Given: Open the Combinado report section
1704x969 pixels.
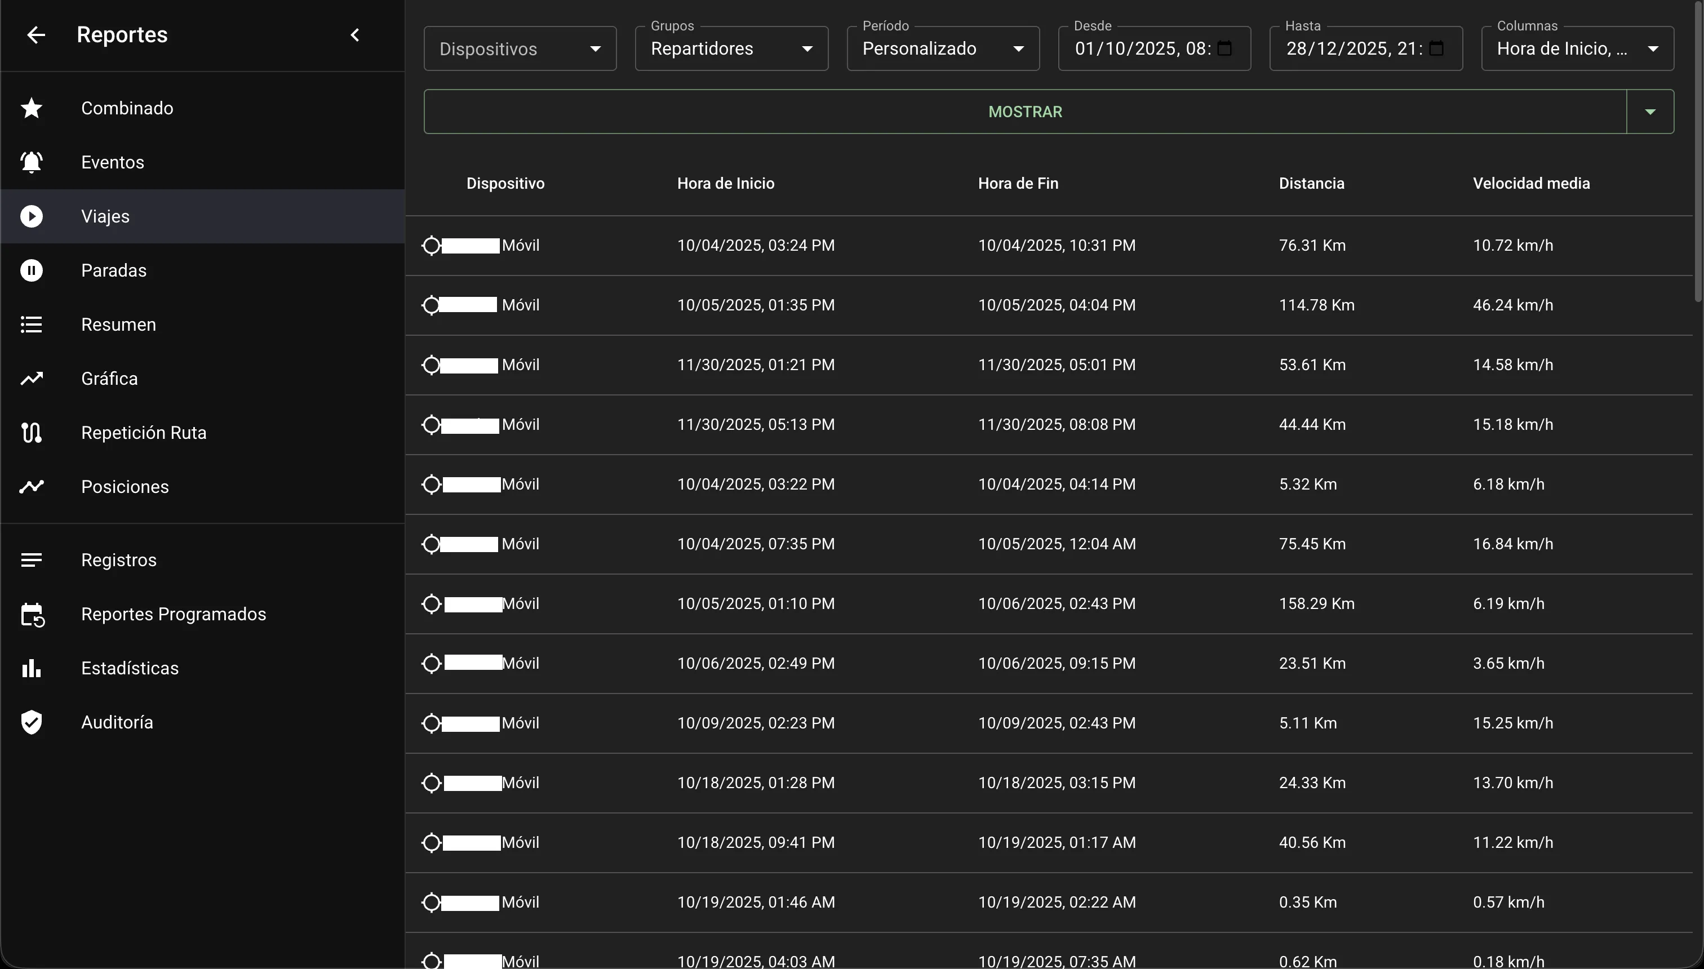Looking at the screenshot, I should pos(126,108).
